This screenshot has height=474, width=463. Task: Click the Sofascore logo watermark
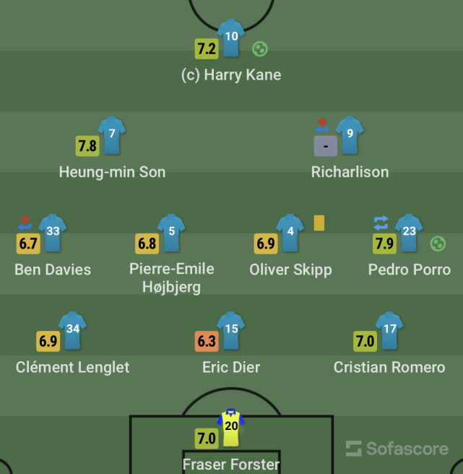[397, 449]
